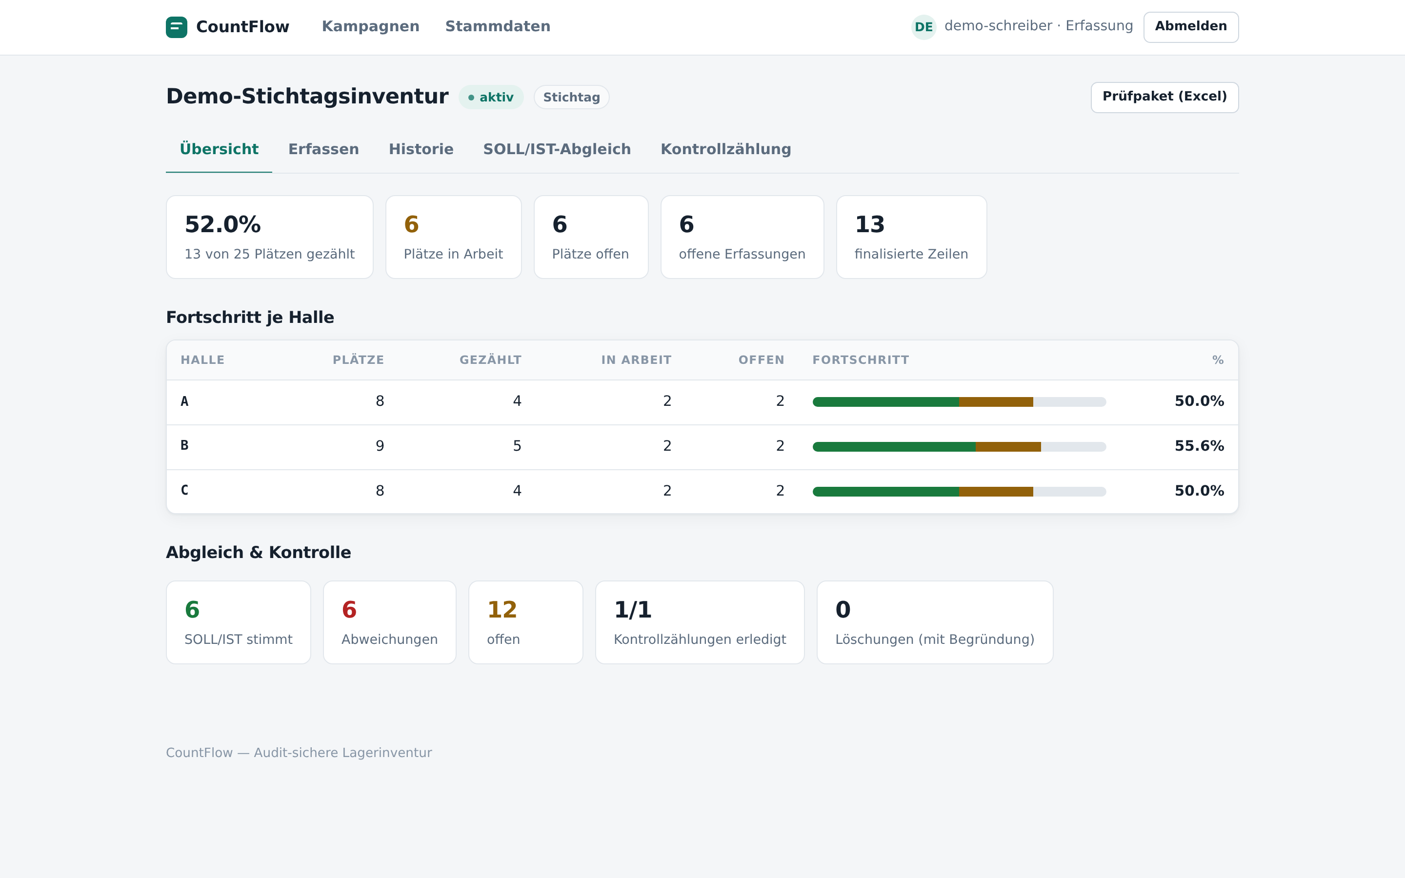Click the Halle C row label
1405x878 pixels.
184,490
